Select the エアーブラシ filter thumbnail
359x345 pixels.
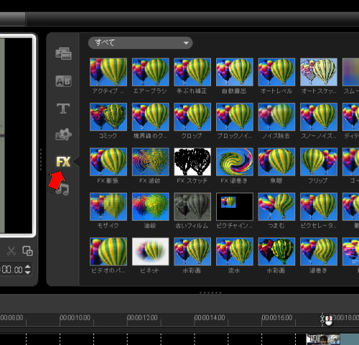(x=151, y=72)
